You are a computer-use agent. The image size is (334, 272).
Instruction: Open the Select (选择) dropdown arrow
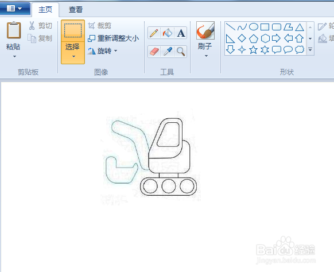click(x=73, y=56)
